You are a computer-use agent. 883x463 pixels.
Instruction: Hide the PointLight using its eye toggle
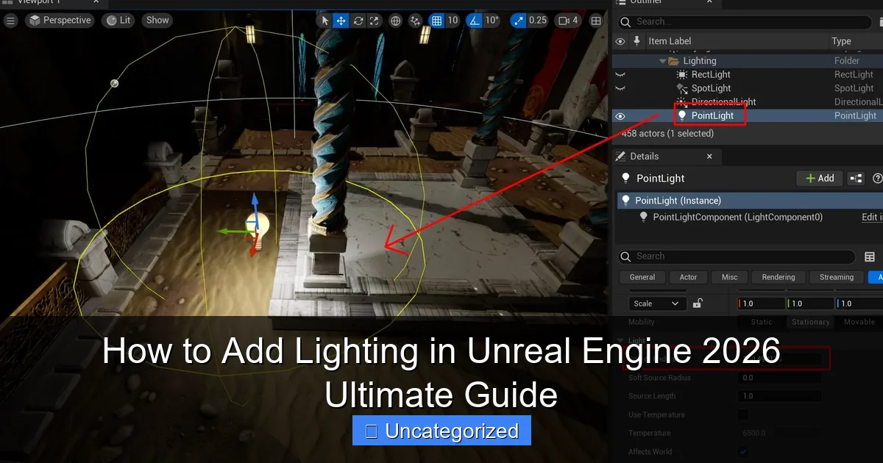(x=619, y=115)
